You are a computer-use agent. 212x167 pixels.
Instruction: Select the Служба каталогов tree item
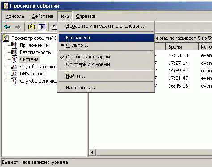point(38,67)
